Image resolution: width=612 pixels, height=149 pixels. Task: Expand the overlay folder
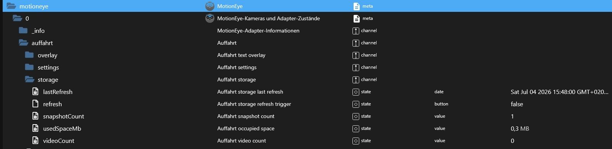(29, 55)
